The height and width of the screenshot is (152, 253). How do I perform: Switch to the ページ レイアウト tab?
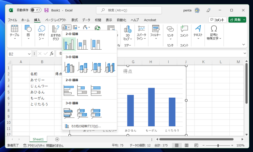(56, 20)
